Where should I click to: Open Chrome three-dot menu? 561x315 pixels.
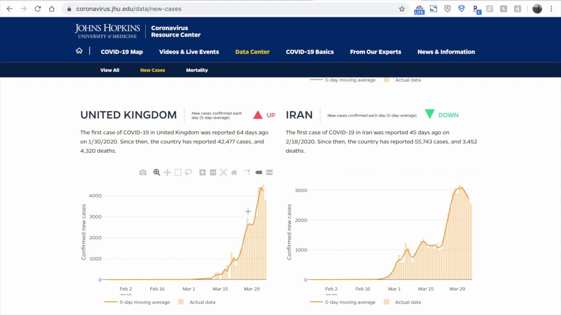coord(551,9)
